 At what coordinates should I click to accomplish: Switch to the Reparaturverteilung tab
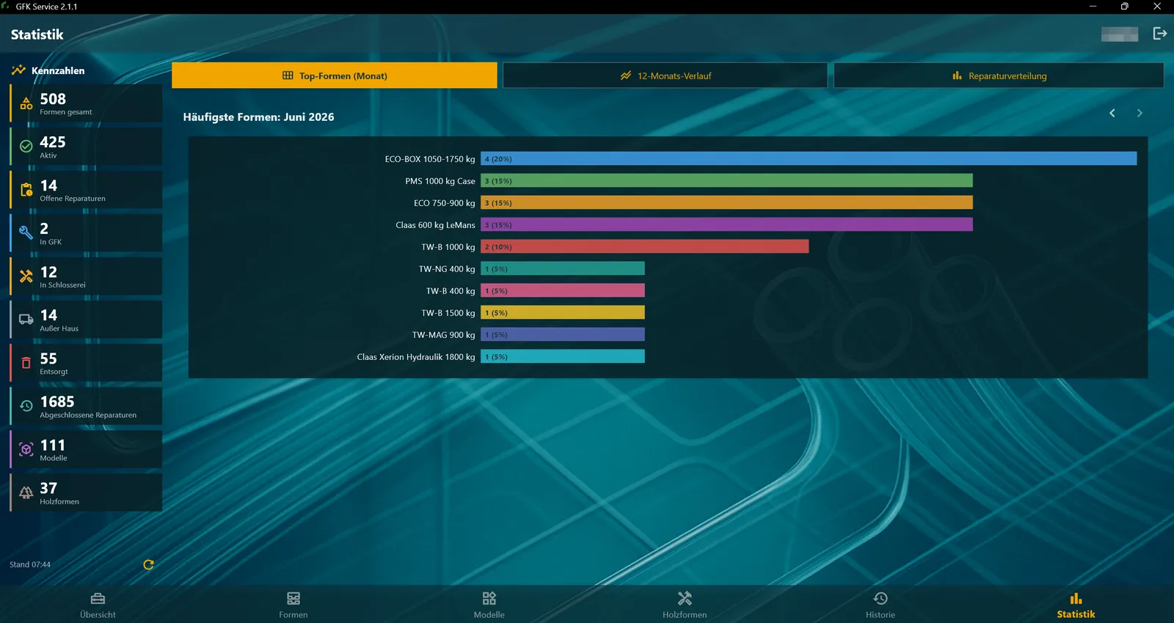[x=999, y=75]
